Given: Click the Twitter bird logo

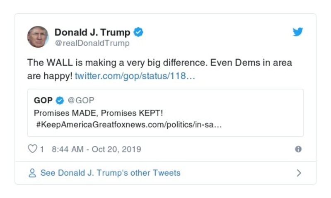Looking at the screenshot, I should [x=298, y=32].
